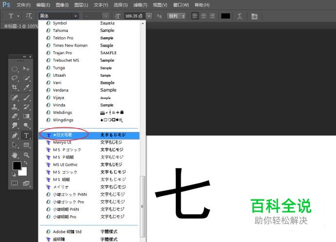Select the Path Selection tool
Screen dimensions: 336x242
[15, 145]
